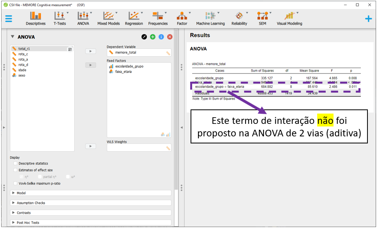
Task: Open the Mixed Models menu
Action: 109,18
